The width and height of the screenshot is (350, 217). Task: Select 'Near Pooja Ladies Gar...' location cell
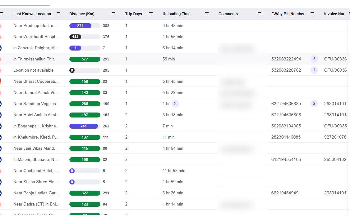(x=36, y=193)
